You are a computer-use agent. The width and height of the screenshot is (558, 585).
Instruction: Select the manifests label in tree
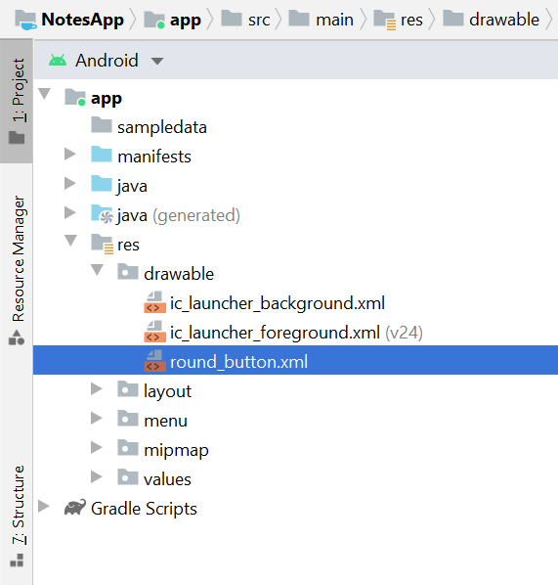click(x=154, y=157)
